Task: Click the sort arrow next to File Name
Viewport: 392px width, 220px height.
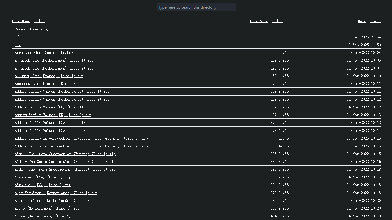Action: click(40, 21)
